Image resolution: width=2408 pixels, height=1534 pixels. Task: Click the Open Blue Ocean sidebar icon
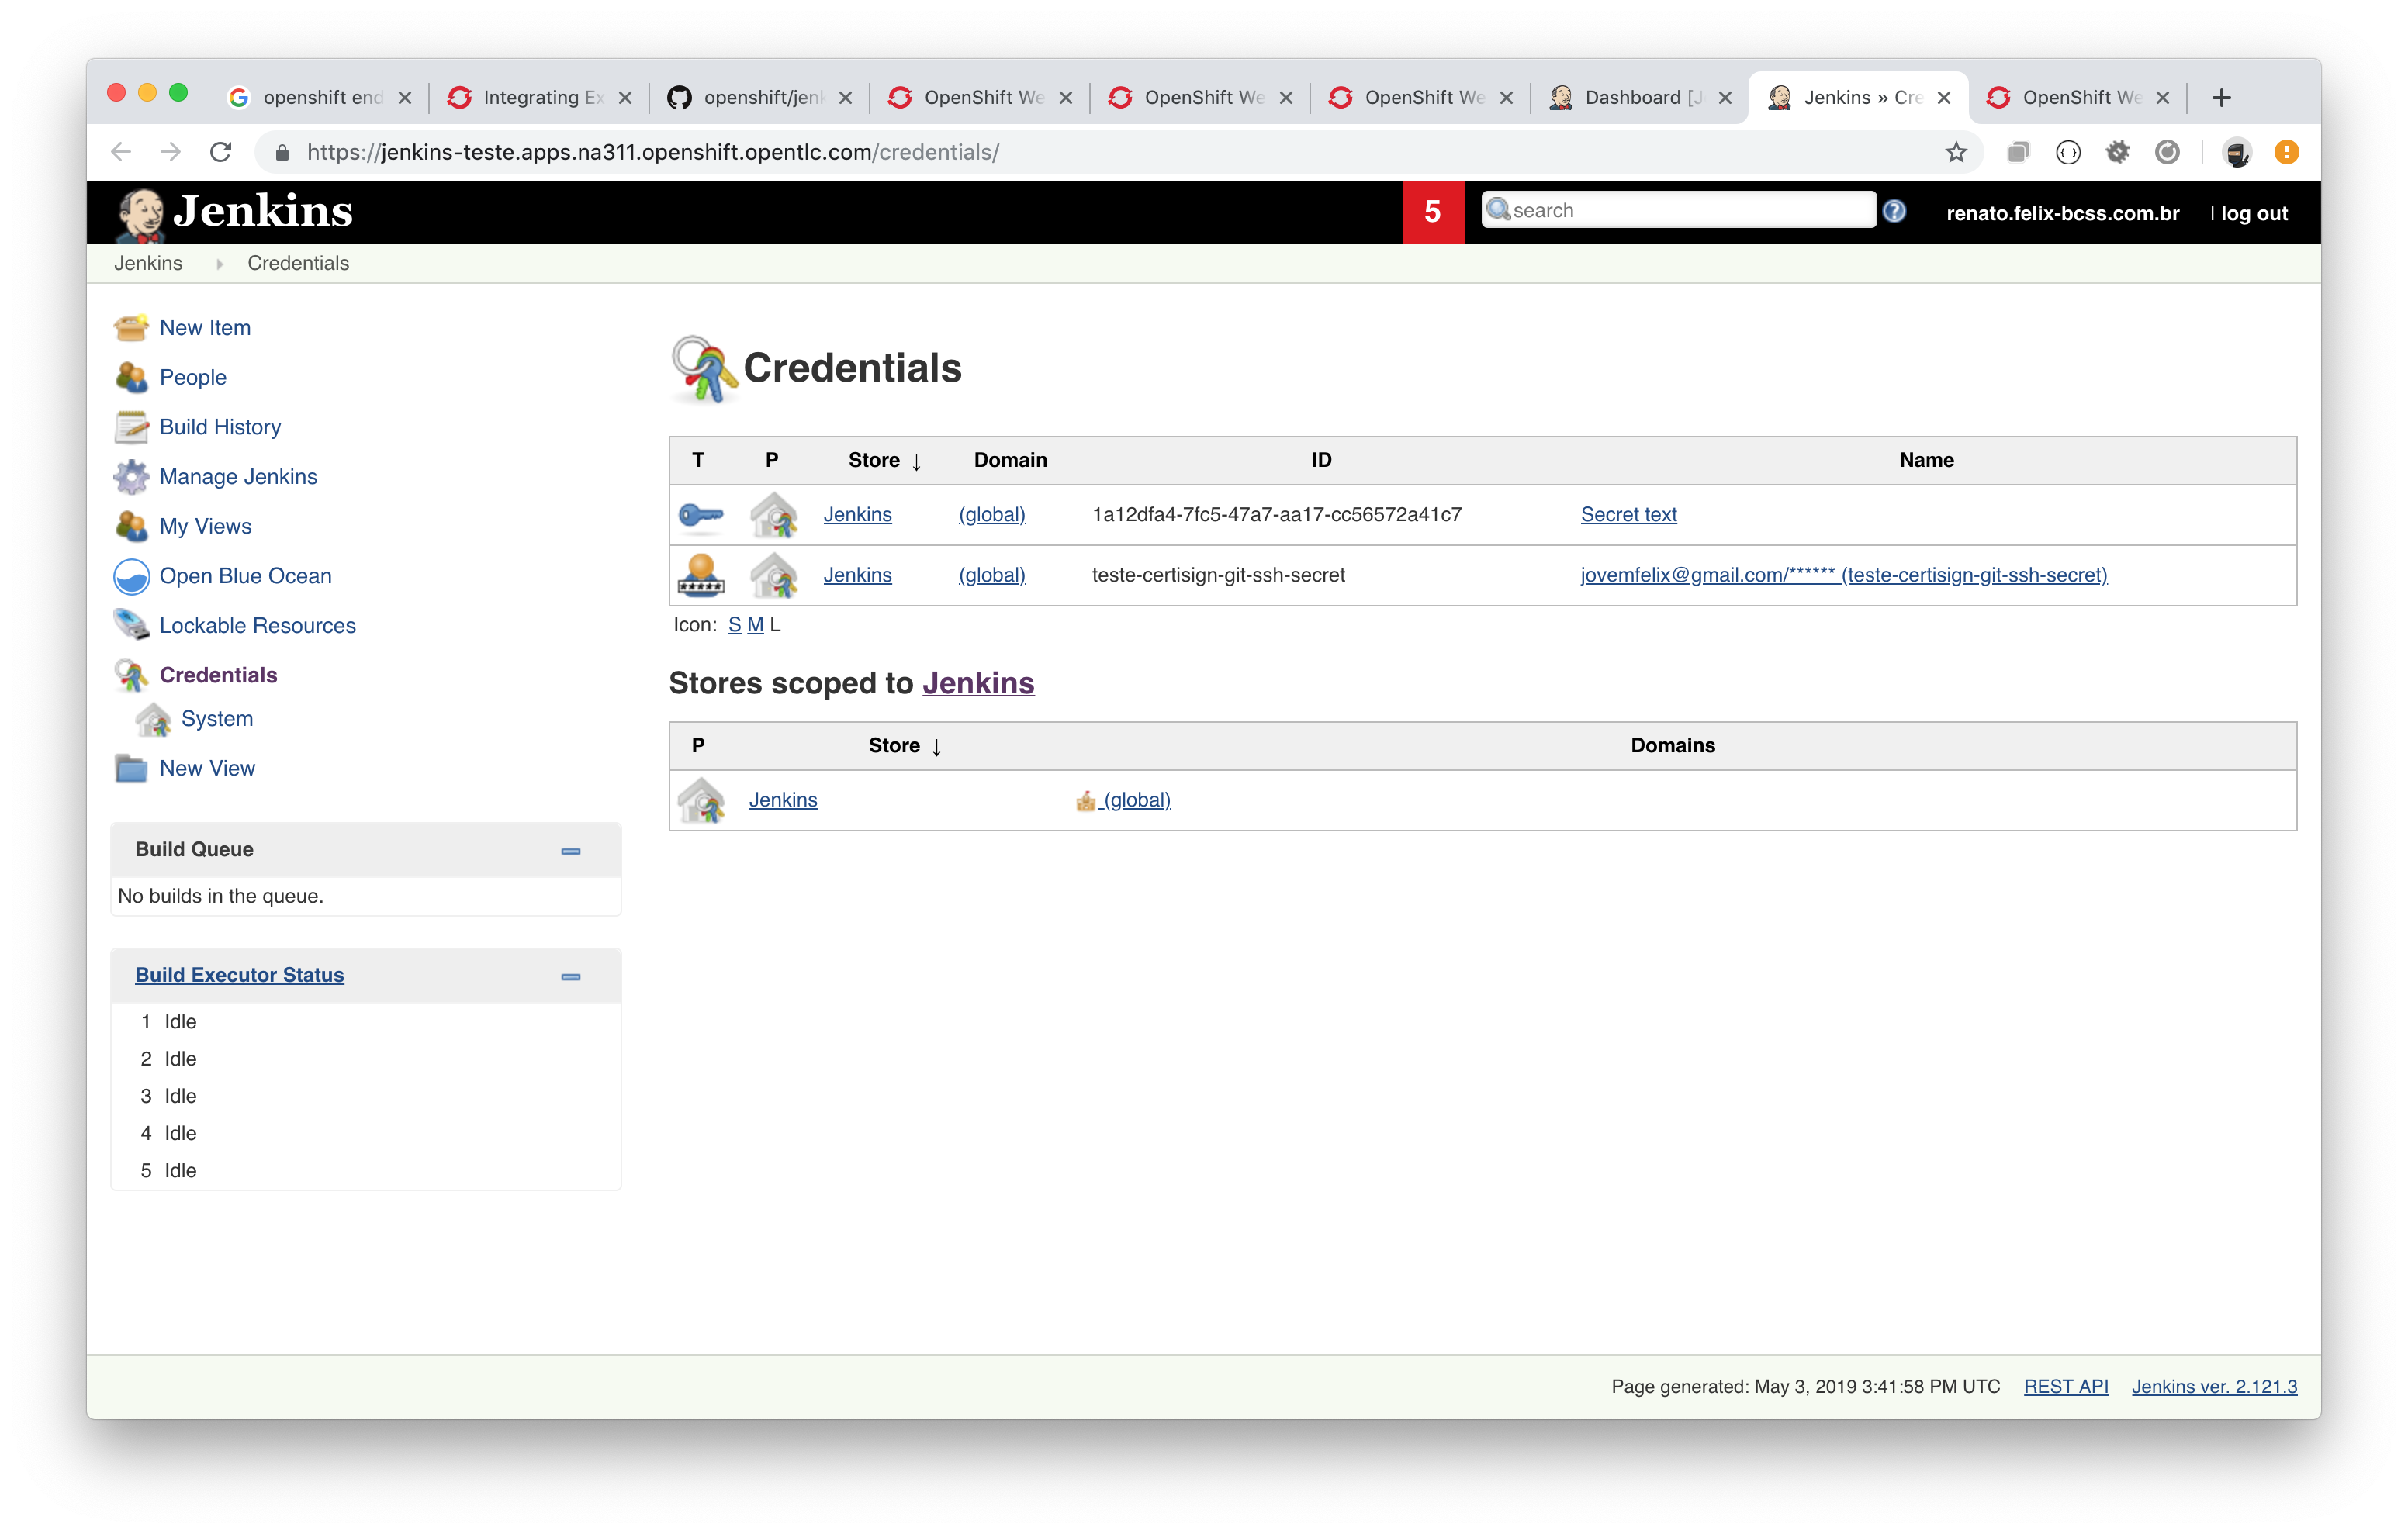tap(133, 575)
